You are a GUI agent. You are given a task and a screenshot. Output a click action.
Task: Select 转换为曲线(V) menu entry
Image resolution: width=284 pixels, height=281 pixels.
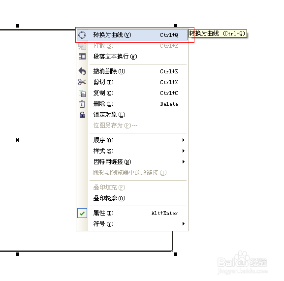click(x=132, y=35)
